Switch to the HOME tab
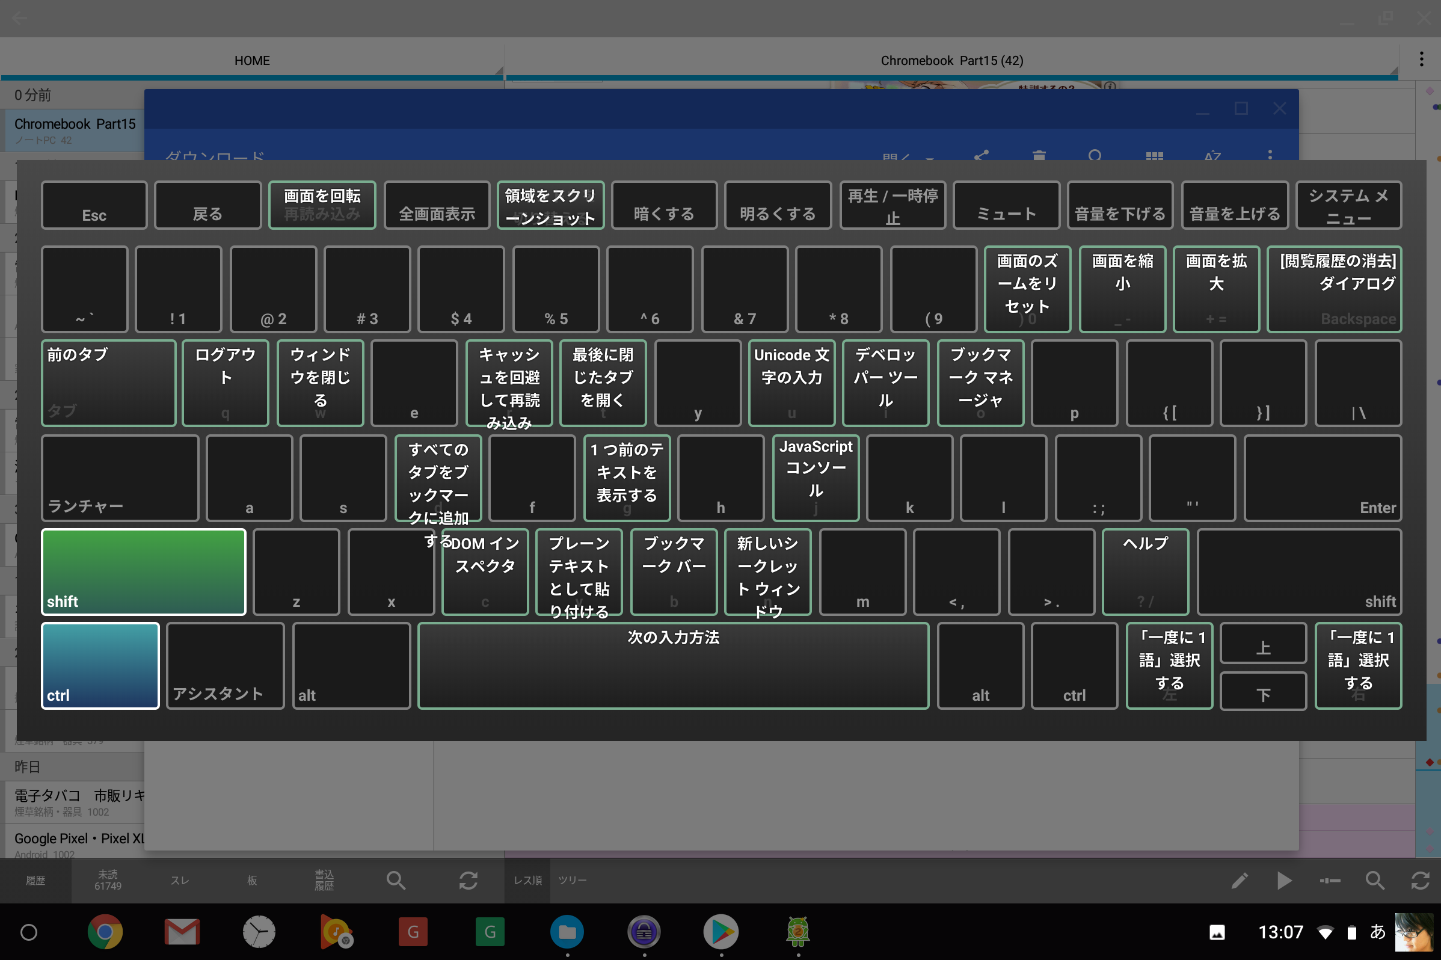The width and height of the screenshot is (1441, 960). 251,61
